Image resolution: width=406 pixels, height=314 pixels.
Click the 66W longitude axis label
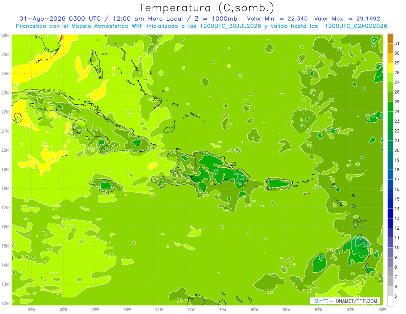pyautogui.click(x=286, y=309)
